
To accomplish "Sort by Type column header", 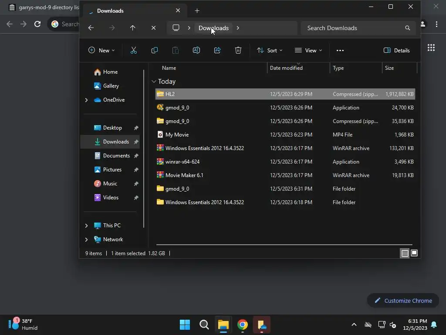I will [x=338, y=68].
